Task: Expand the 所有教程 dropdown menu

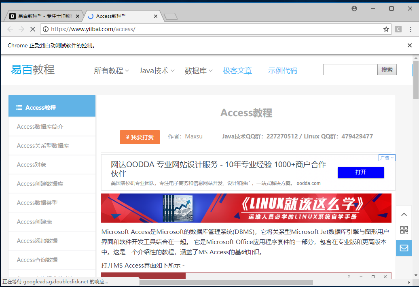Action: [111, 70]
